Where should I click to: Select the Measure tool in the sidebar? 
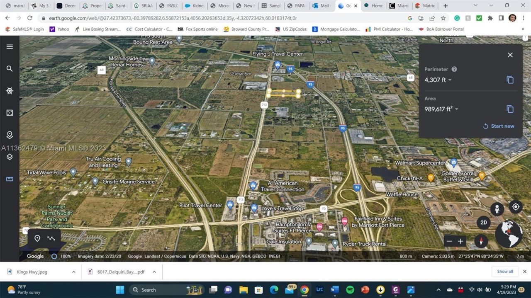(10, 179)
